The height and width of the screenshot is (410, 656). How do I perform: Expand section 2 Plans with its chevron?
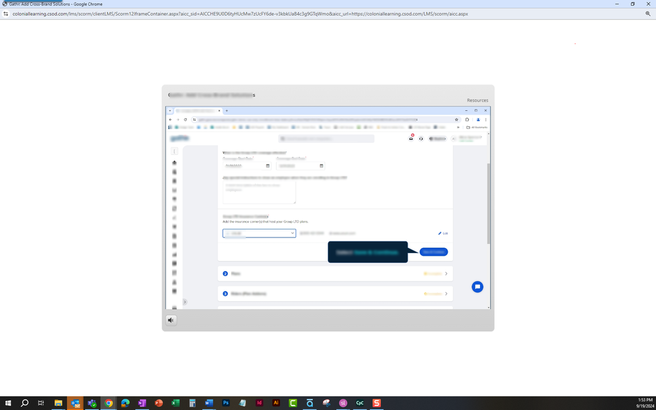446,274
